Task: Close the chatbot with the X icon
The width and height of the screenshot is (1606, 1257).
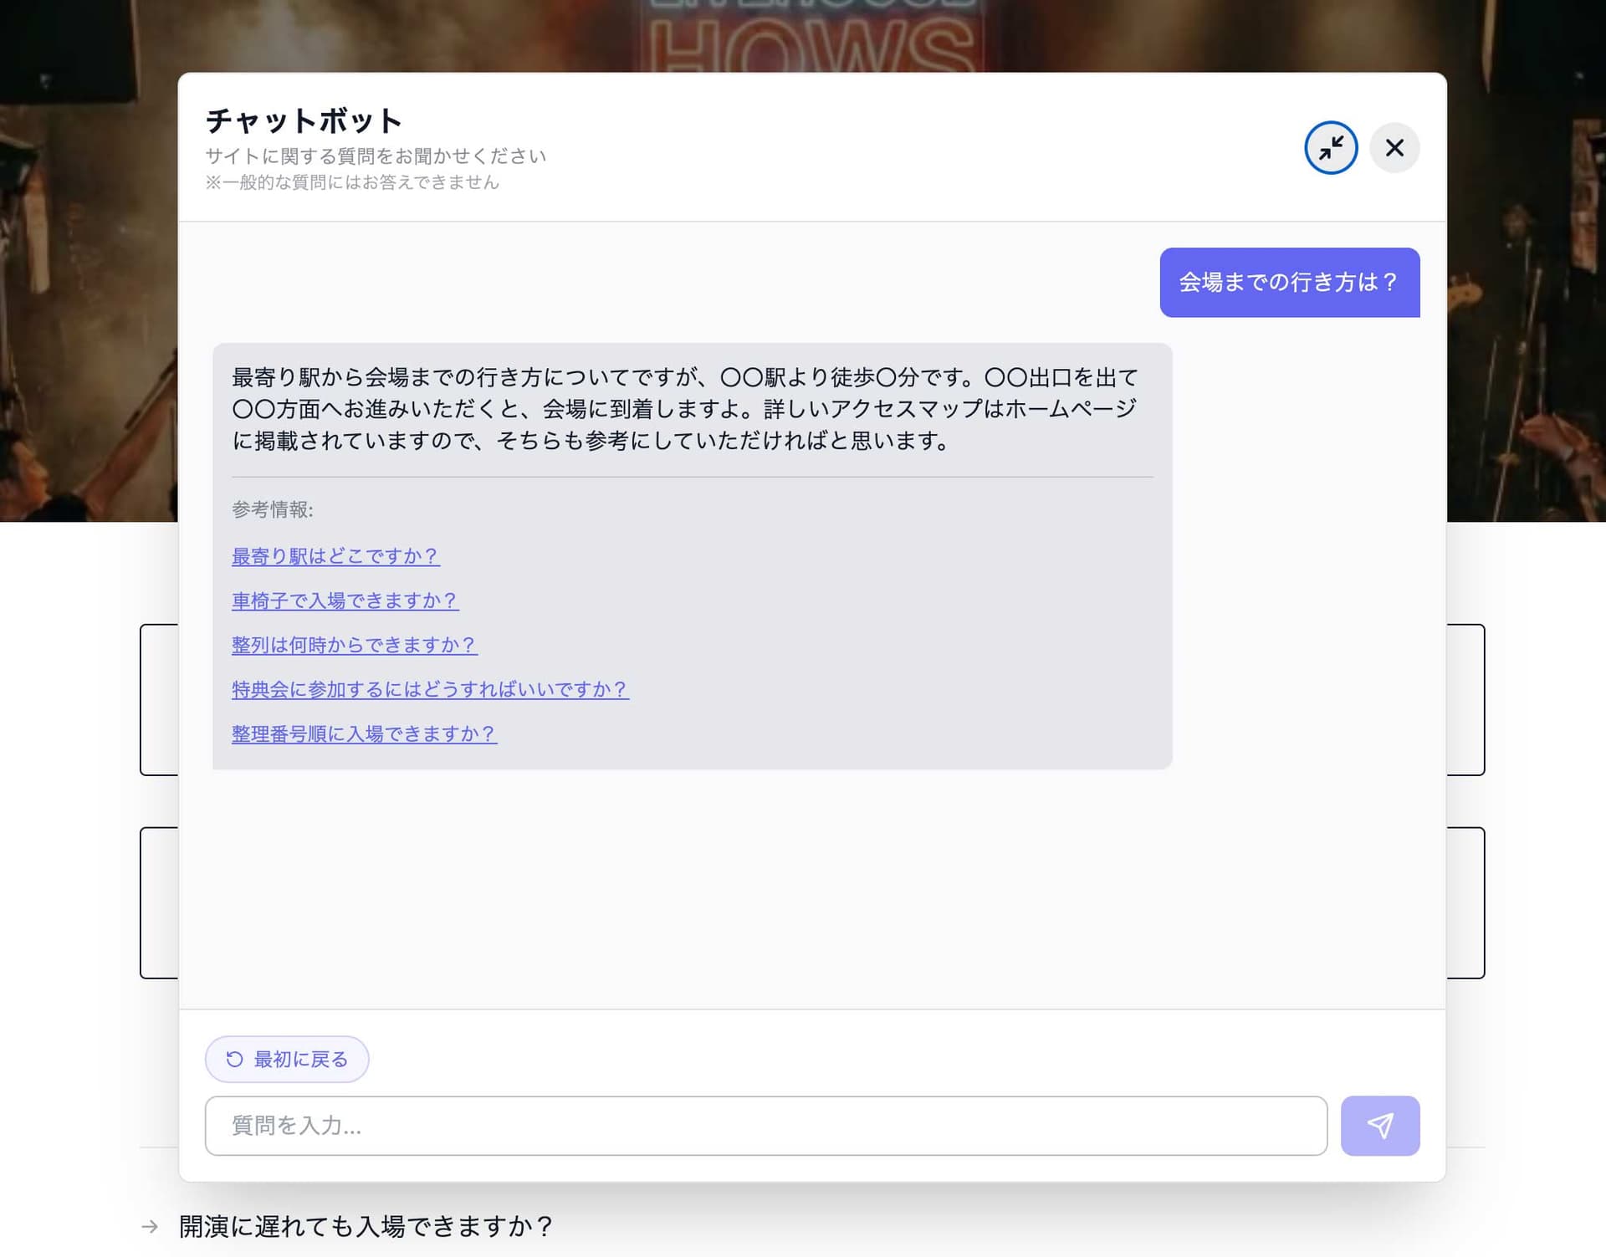Action: 1394,147
